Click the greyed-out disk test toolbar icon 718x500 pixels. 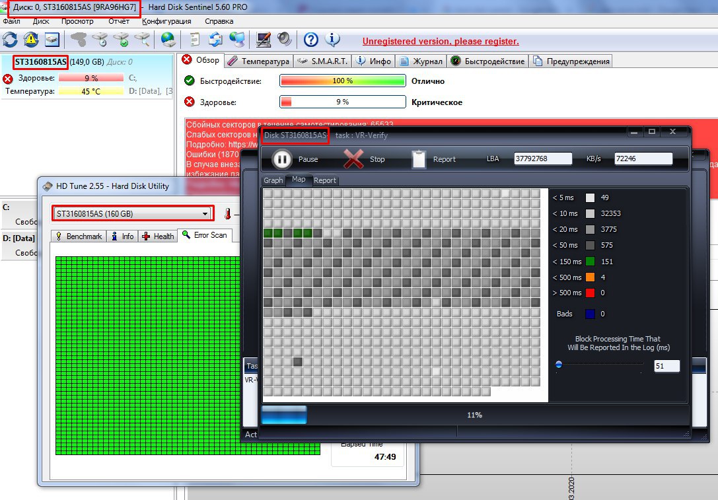pyautogui.click(x=79, y=40)
